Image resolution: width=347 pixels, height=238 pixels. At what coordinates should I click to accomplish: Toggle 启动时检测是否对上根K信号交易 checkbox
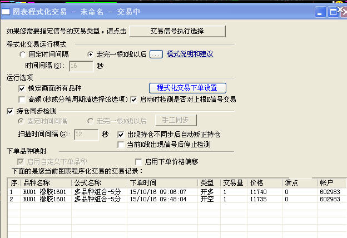pos(133,100)
